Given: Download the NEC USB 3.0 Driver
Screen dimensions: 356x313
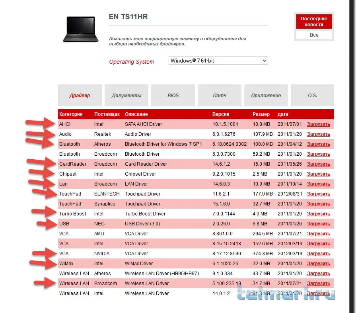Looking at the screenshot, I should point(318,224).
